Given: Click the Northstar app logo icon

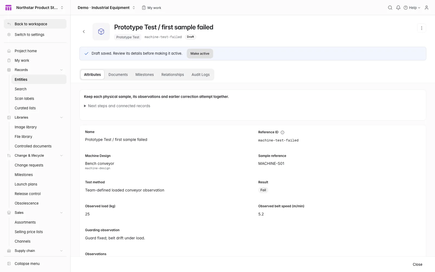Looking at the screenshot, I should (x=8, y=8).
